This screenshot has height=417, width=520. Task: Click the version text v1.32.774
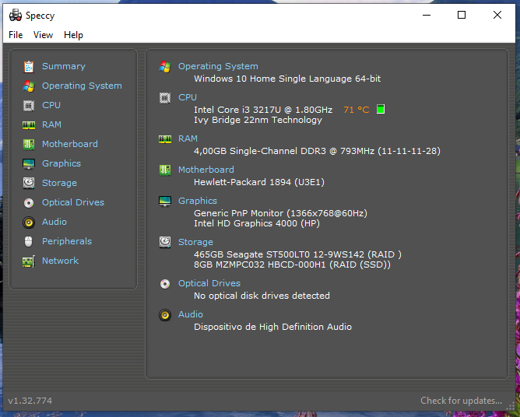[x=30, y=401]
